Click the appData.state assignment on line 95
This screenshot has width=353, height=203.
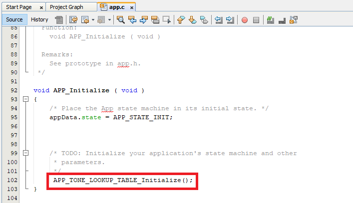pos(111,117)
